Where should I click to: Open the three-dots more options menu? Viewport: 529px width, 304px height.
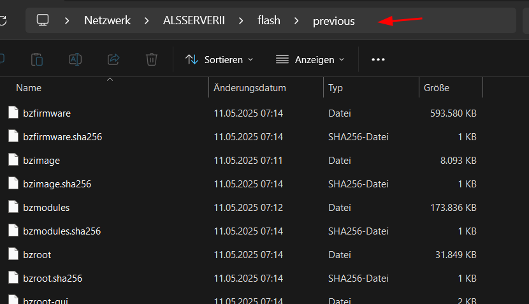pos(378,59)
